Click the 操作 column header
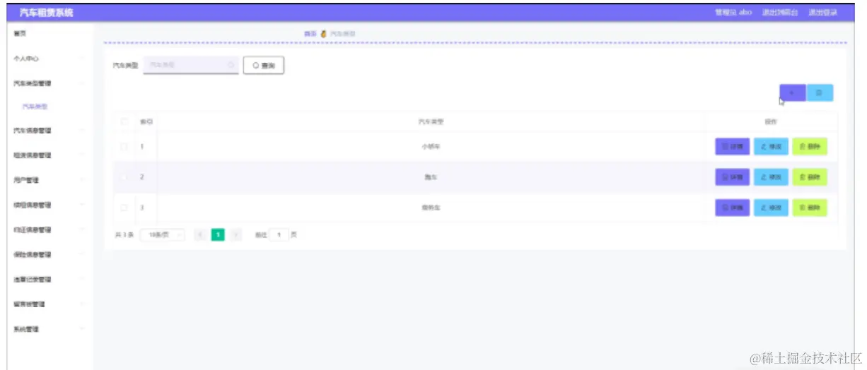The height and width of the screenshot is (370, 867). (771, 121)
